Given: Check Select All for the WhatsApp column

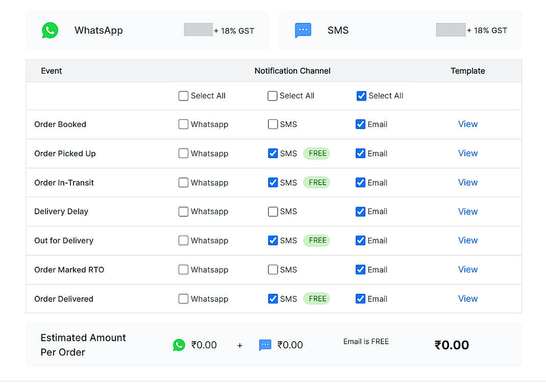Looking at the screenshot, I should (183, 96).
